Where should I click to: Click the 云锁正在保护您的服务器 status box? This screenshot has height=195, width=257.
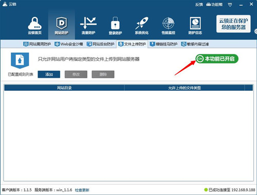click(x=233, y=24)
